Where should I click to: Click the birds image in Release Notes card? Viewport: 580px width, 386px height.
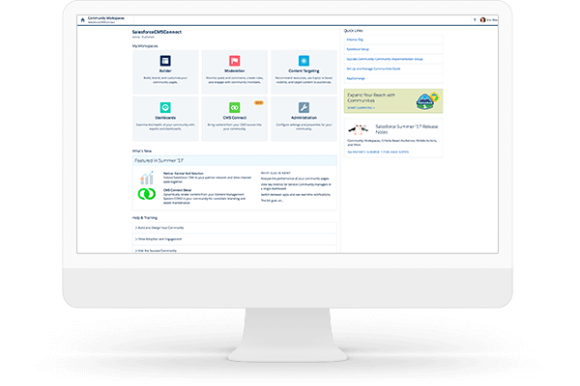point(358,129)
